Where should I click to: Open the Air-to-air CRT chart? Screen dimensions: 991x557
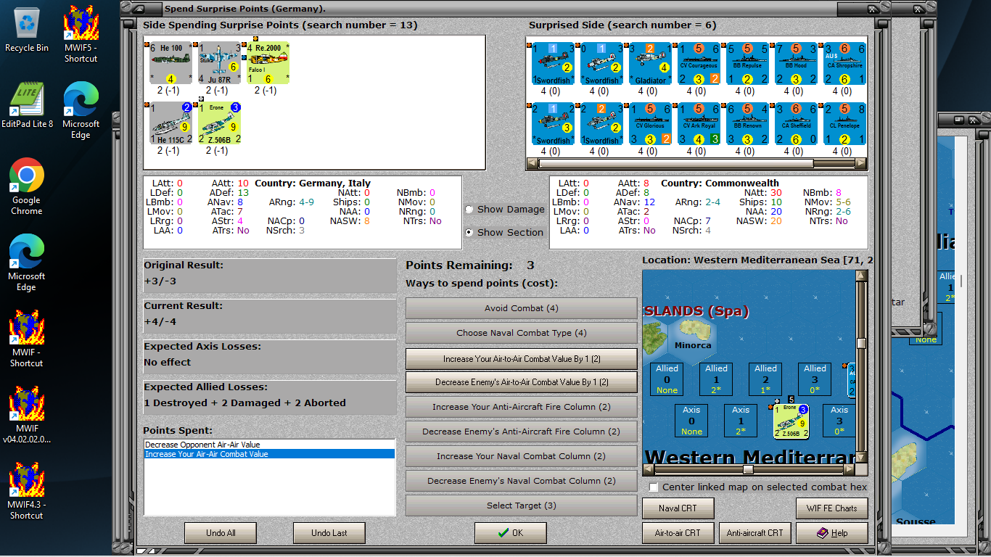click(x=678, y=533)
